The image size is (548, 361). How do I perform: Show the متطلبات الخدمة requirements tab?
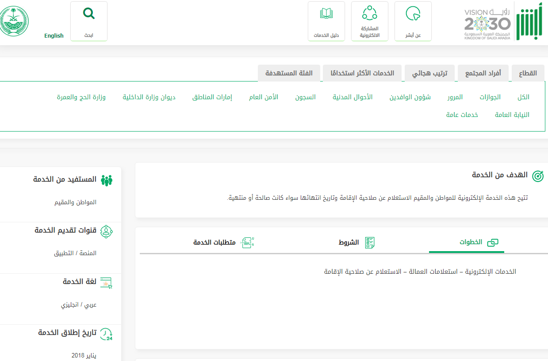[223, 243]
